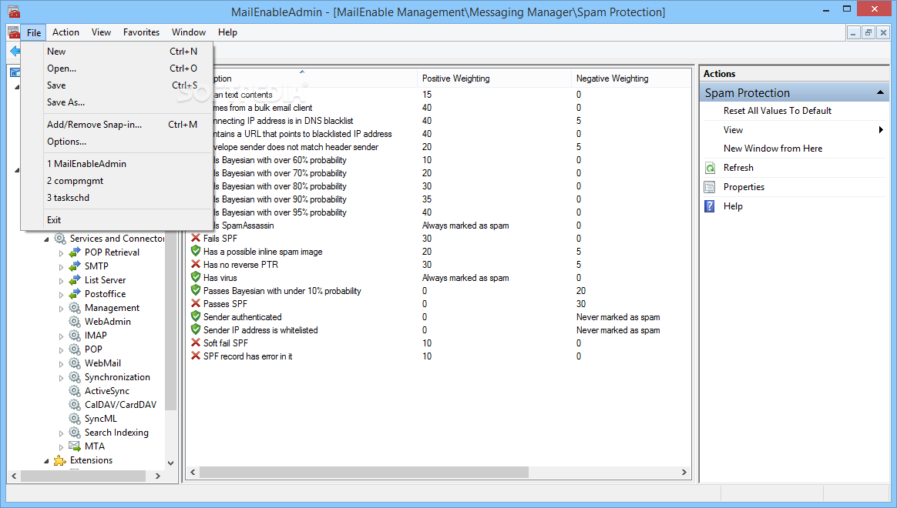Open Add/Remove Snap-in... menu entry
The width and height of the screenshot is (897, 508).
coord(116,125)
